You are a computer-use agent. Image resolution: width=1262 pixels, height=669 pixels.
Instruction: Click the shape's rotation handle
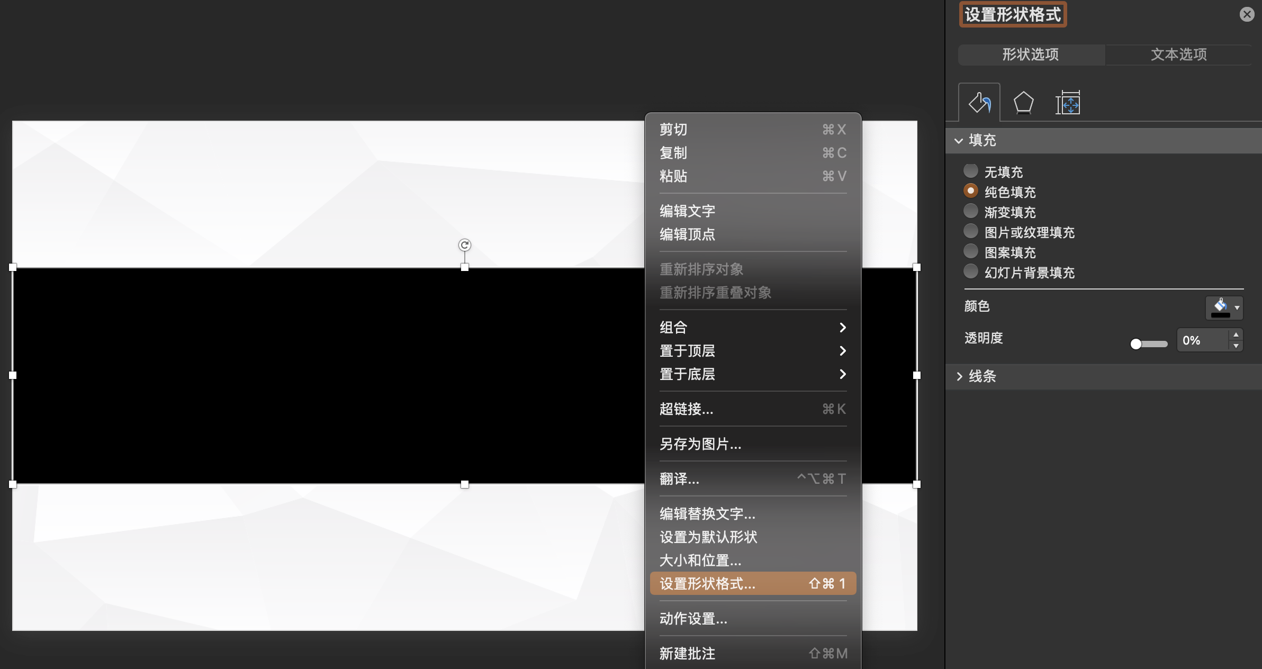464,245
